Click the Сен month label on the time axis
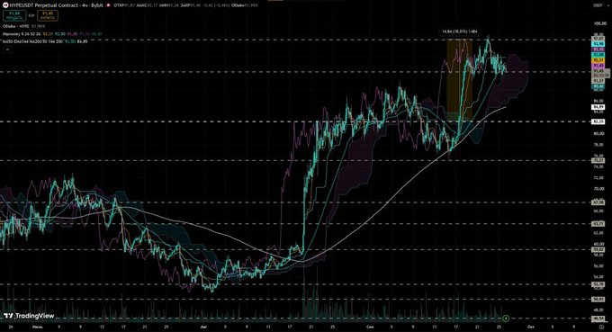 point(370,327)
